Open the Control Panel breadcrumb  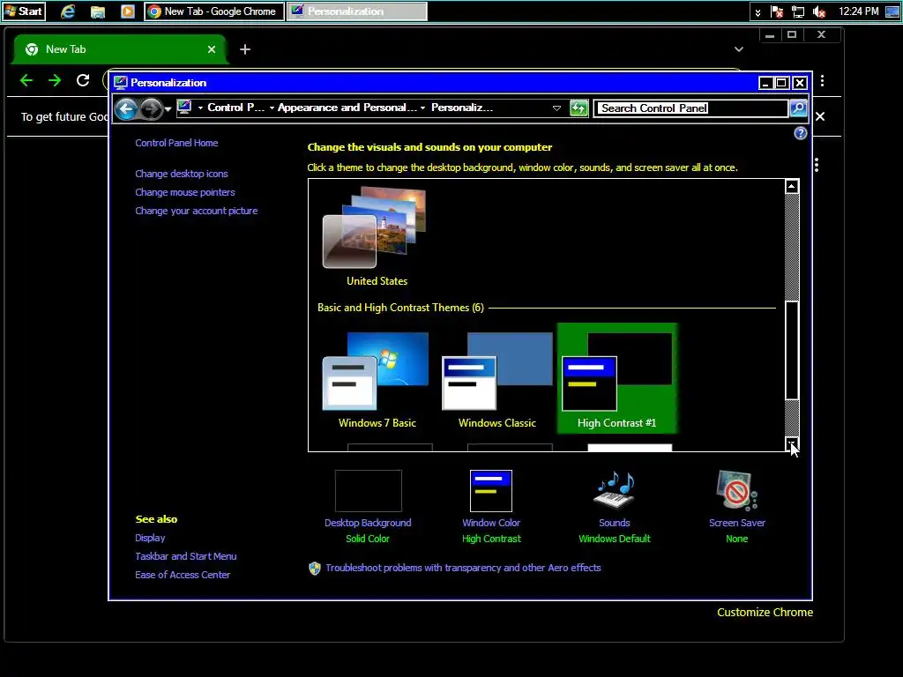(x=235, y=108)
